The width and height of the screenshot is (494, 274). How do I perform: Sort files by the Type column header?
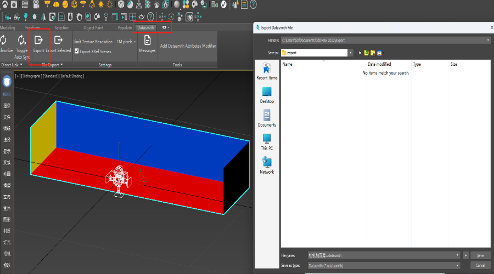(430, 64)
